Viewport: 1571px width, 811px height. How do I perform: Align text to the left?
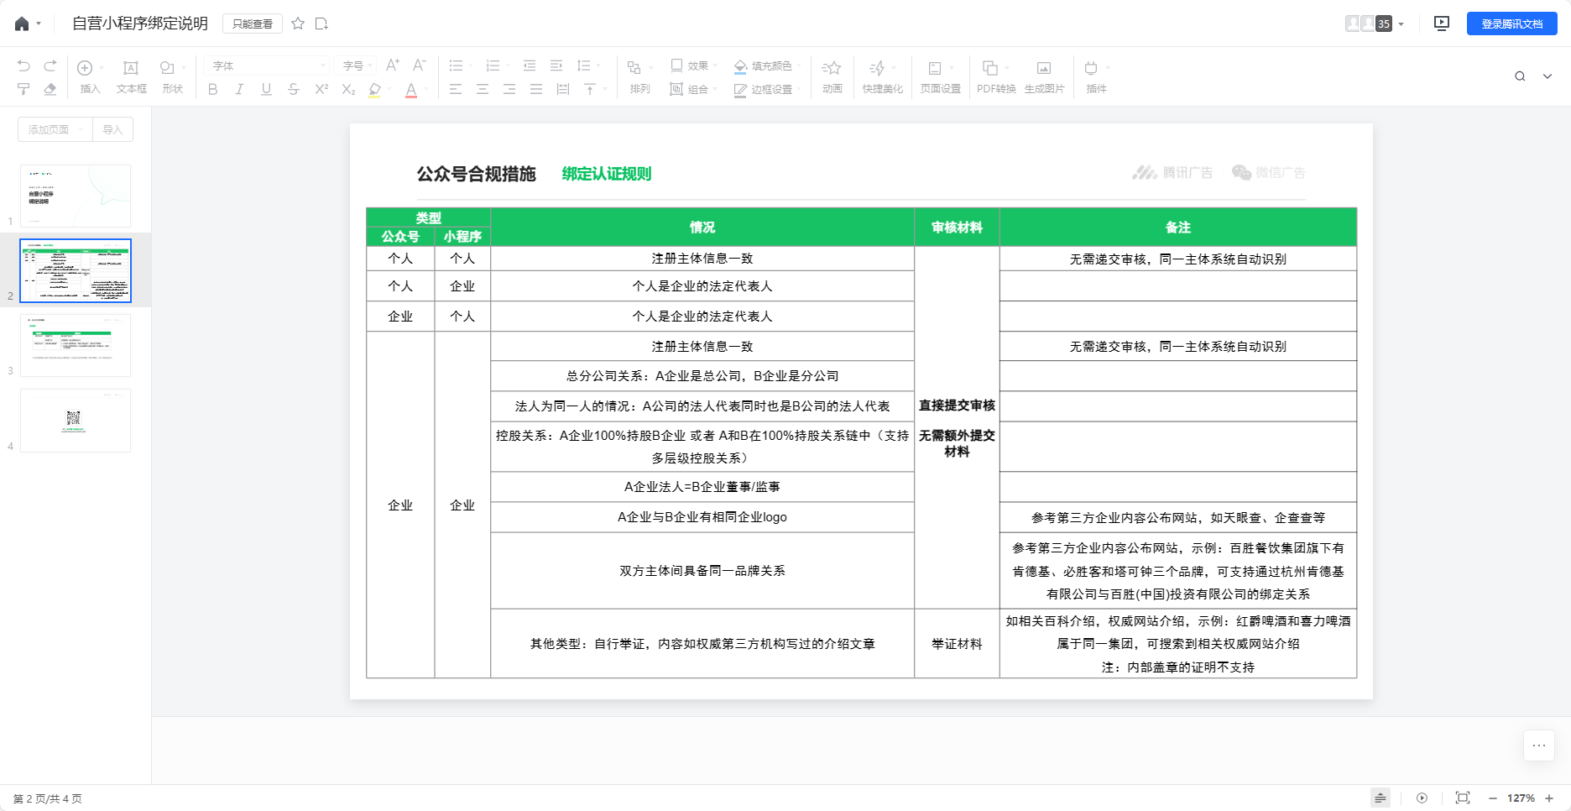coord(456,89)
